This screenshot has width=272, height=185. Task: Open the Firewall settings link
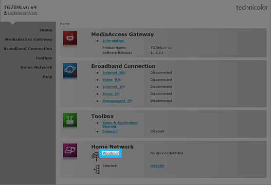pyautogui.click(x=109, y=131)
